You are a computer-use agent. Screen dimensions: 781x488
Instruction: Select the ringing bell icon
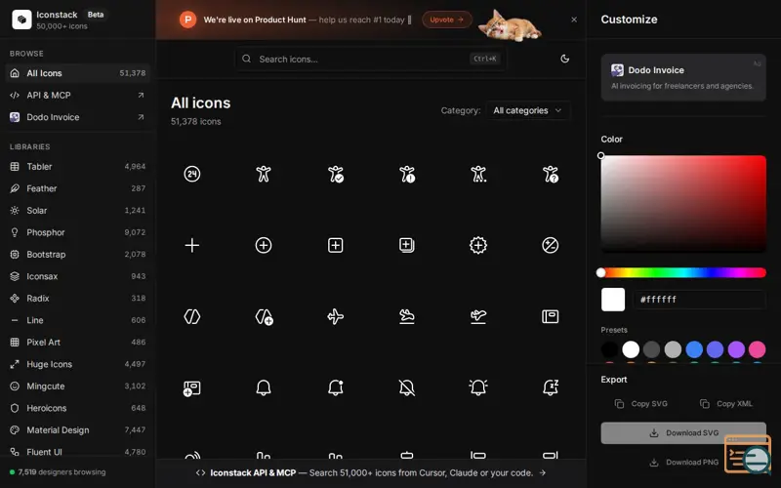478,387
